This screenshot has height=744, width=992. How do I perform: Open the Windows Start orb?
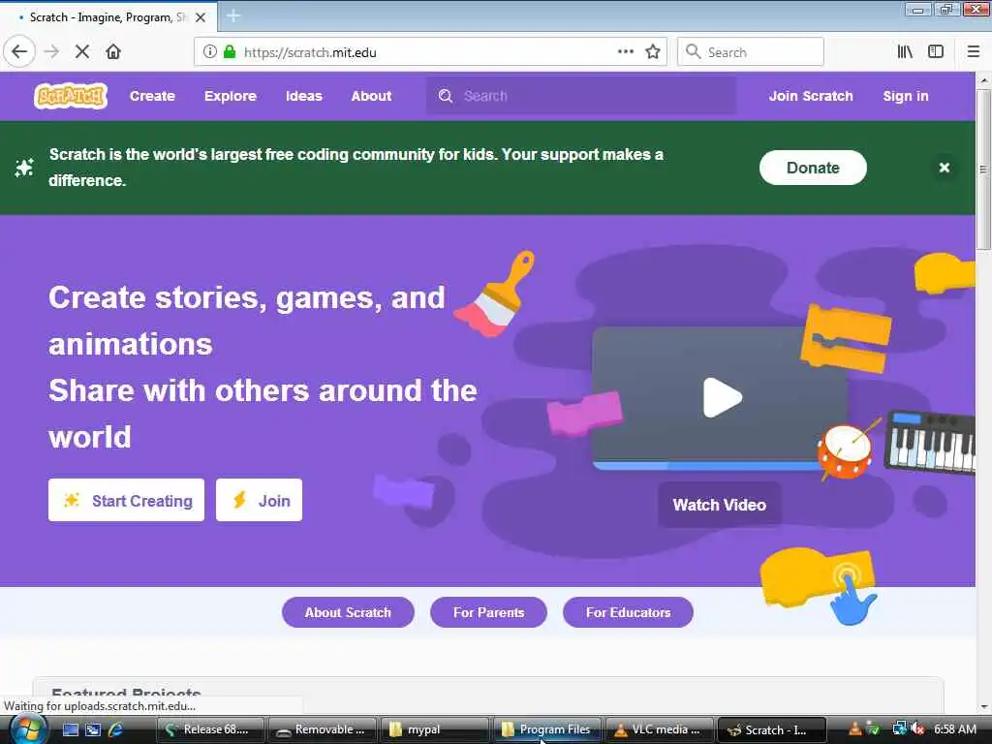(28, 729)
